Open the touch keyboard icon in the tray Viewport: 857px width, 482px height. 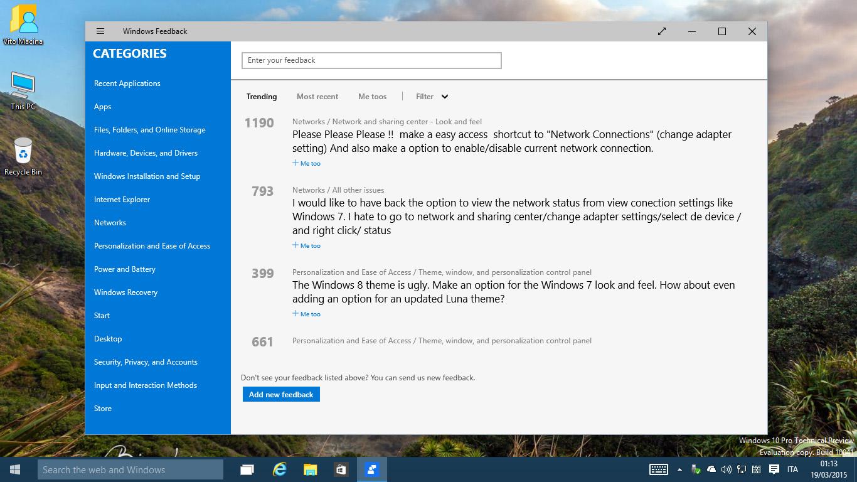point(658,469)
